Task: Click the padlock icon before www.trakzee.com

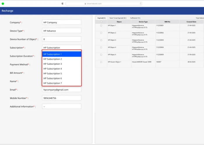Action: point(85,3)
